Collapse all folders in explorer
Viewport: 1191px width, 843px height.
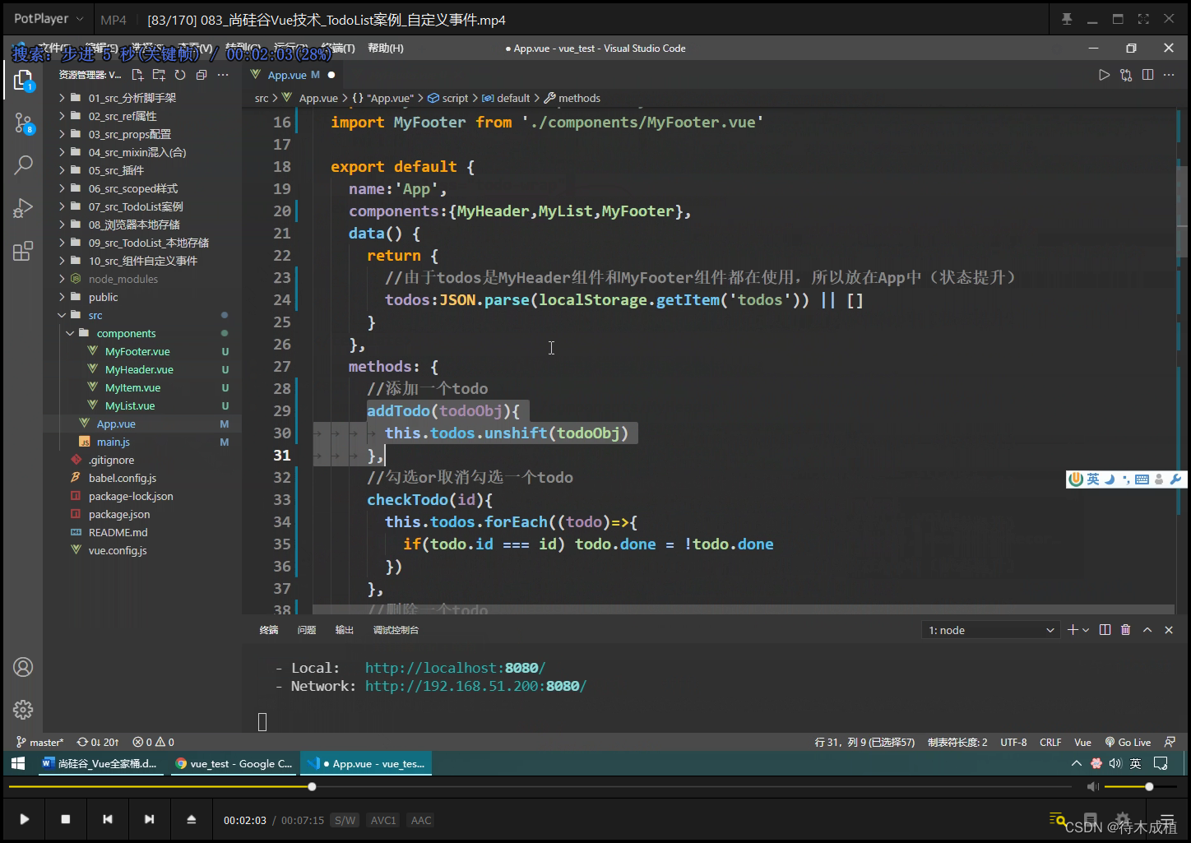(x=202, y=75)
